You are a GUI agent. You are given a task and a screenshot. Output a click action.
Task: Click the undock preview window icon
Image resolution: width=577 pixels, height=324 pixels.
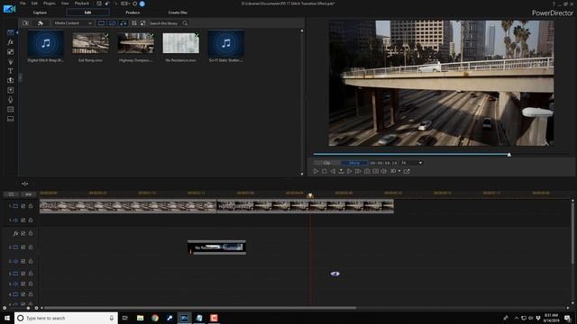407,171
